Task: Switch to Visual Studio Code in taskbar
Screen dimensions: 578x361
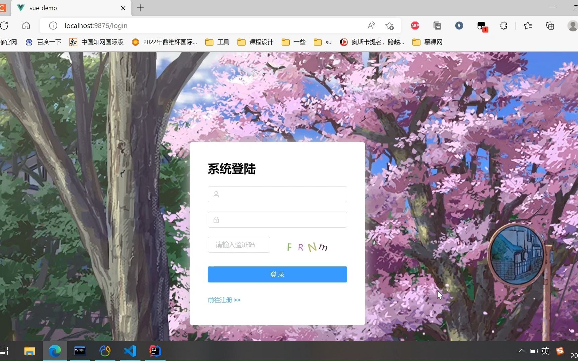Action: (130, 351)
